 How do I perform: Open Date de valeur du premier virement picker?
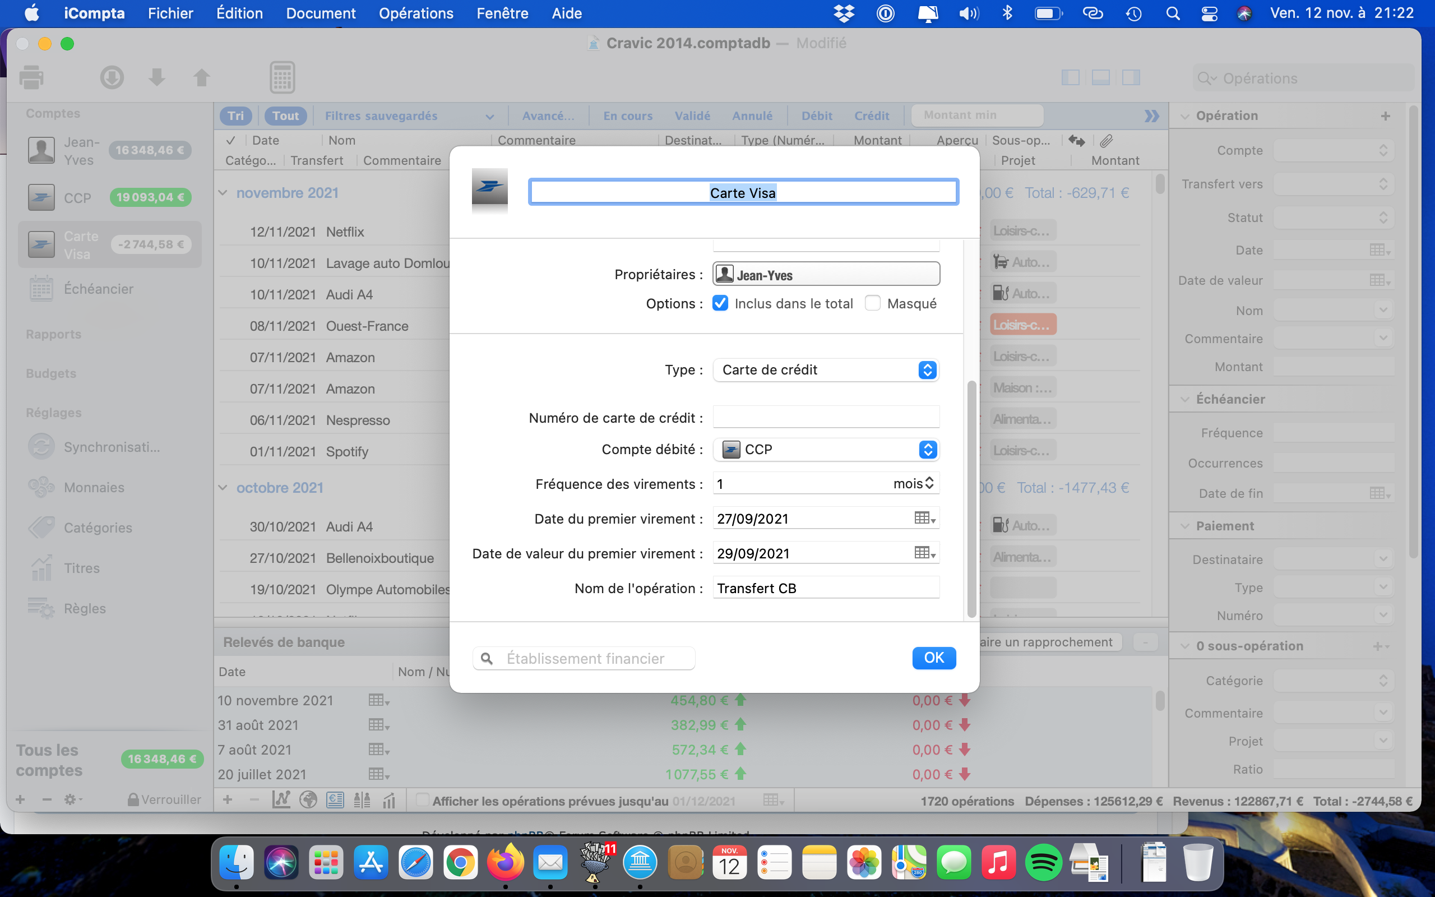[x=924, y=553]
